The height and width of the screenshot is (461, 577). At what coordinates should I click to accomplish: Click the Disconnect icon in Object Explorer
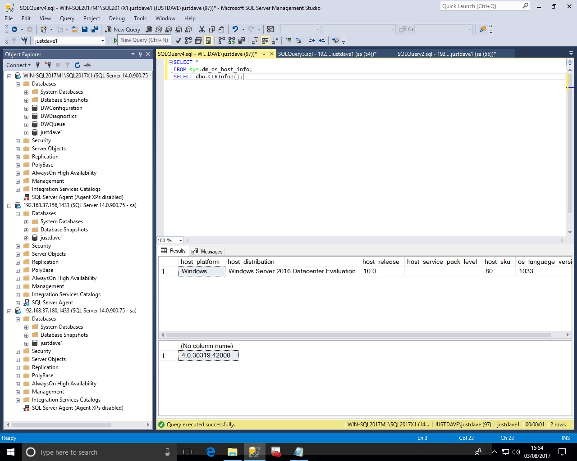coord(48,65)
